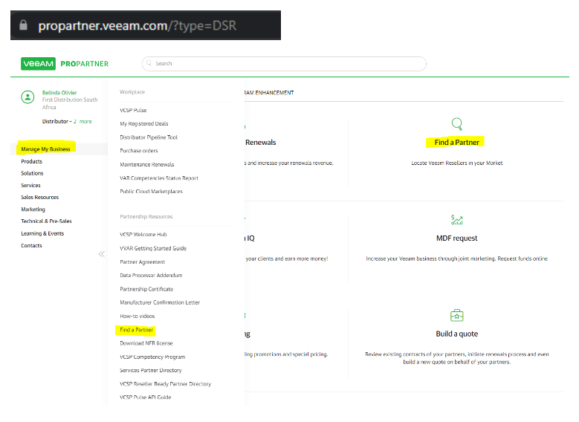Click the MDF request chart icon
579x422 pixels.
(x=457, y=220)
